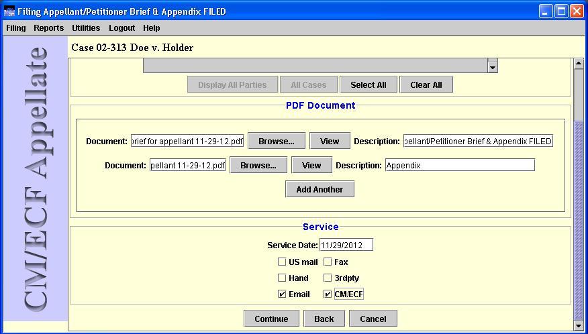Uncheck the CM/ECF service checkbox

tap(328, 294)
